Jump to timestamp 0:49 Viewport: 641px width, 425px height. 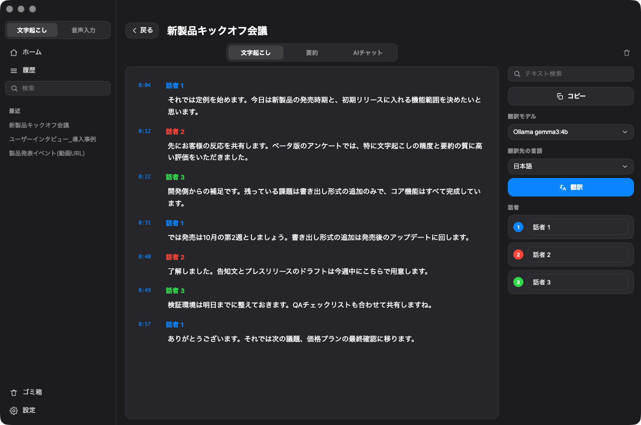tap(145, 290)
